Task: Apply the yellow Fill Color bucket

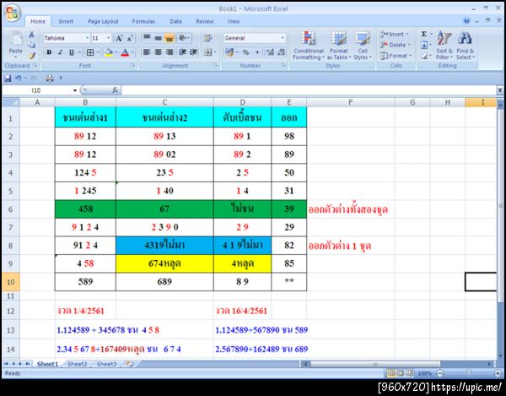Action: [x=109, y=52]
